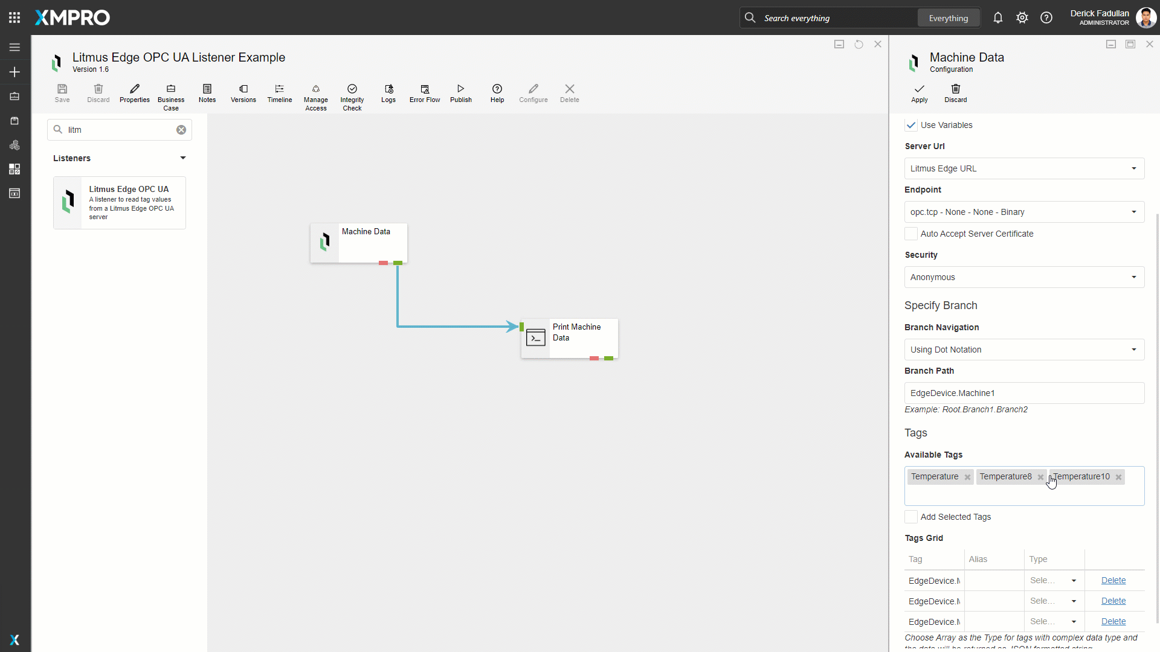Apply the Machine Data configuration

[x=919, y=94]
